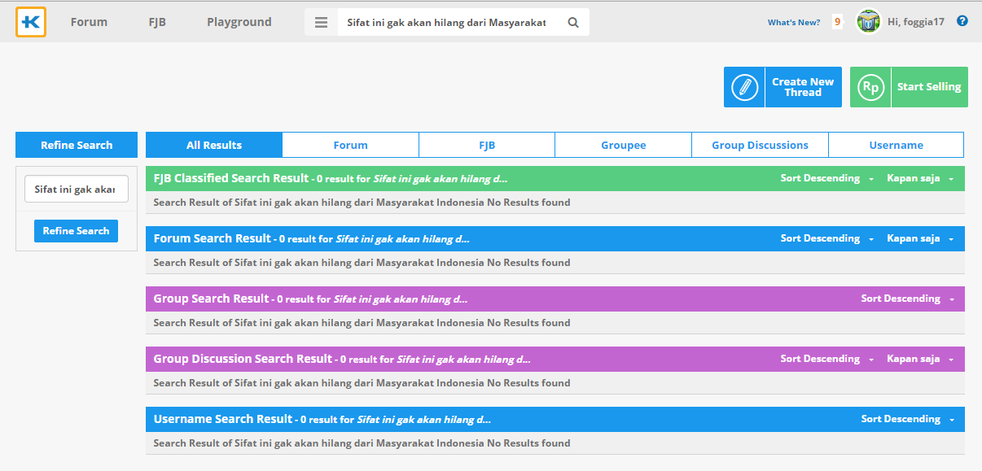The image size is (982, 471).
Task: Click the Kaskus logo icon
Action: point(31,22)
